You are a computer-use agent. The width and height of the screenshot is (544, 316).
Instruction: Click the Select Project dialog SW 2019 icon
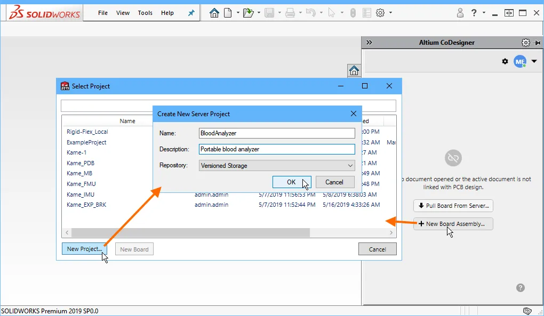coord(65,86)
